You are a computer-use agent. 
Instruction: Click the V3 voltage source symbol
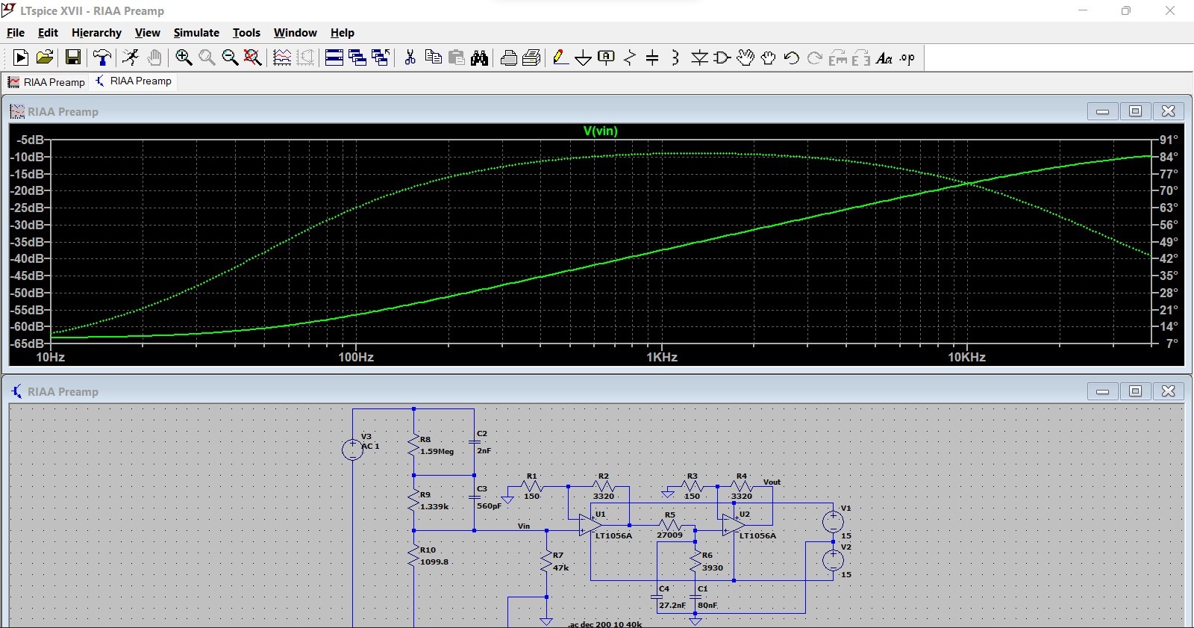pyautogui.click(x=352, y=449)
